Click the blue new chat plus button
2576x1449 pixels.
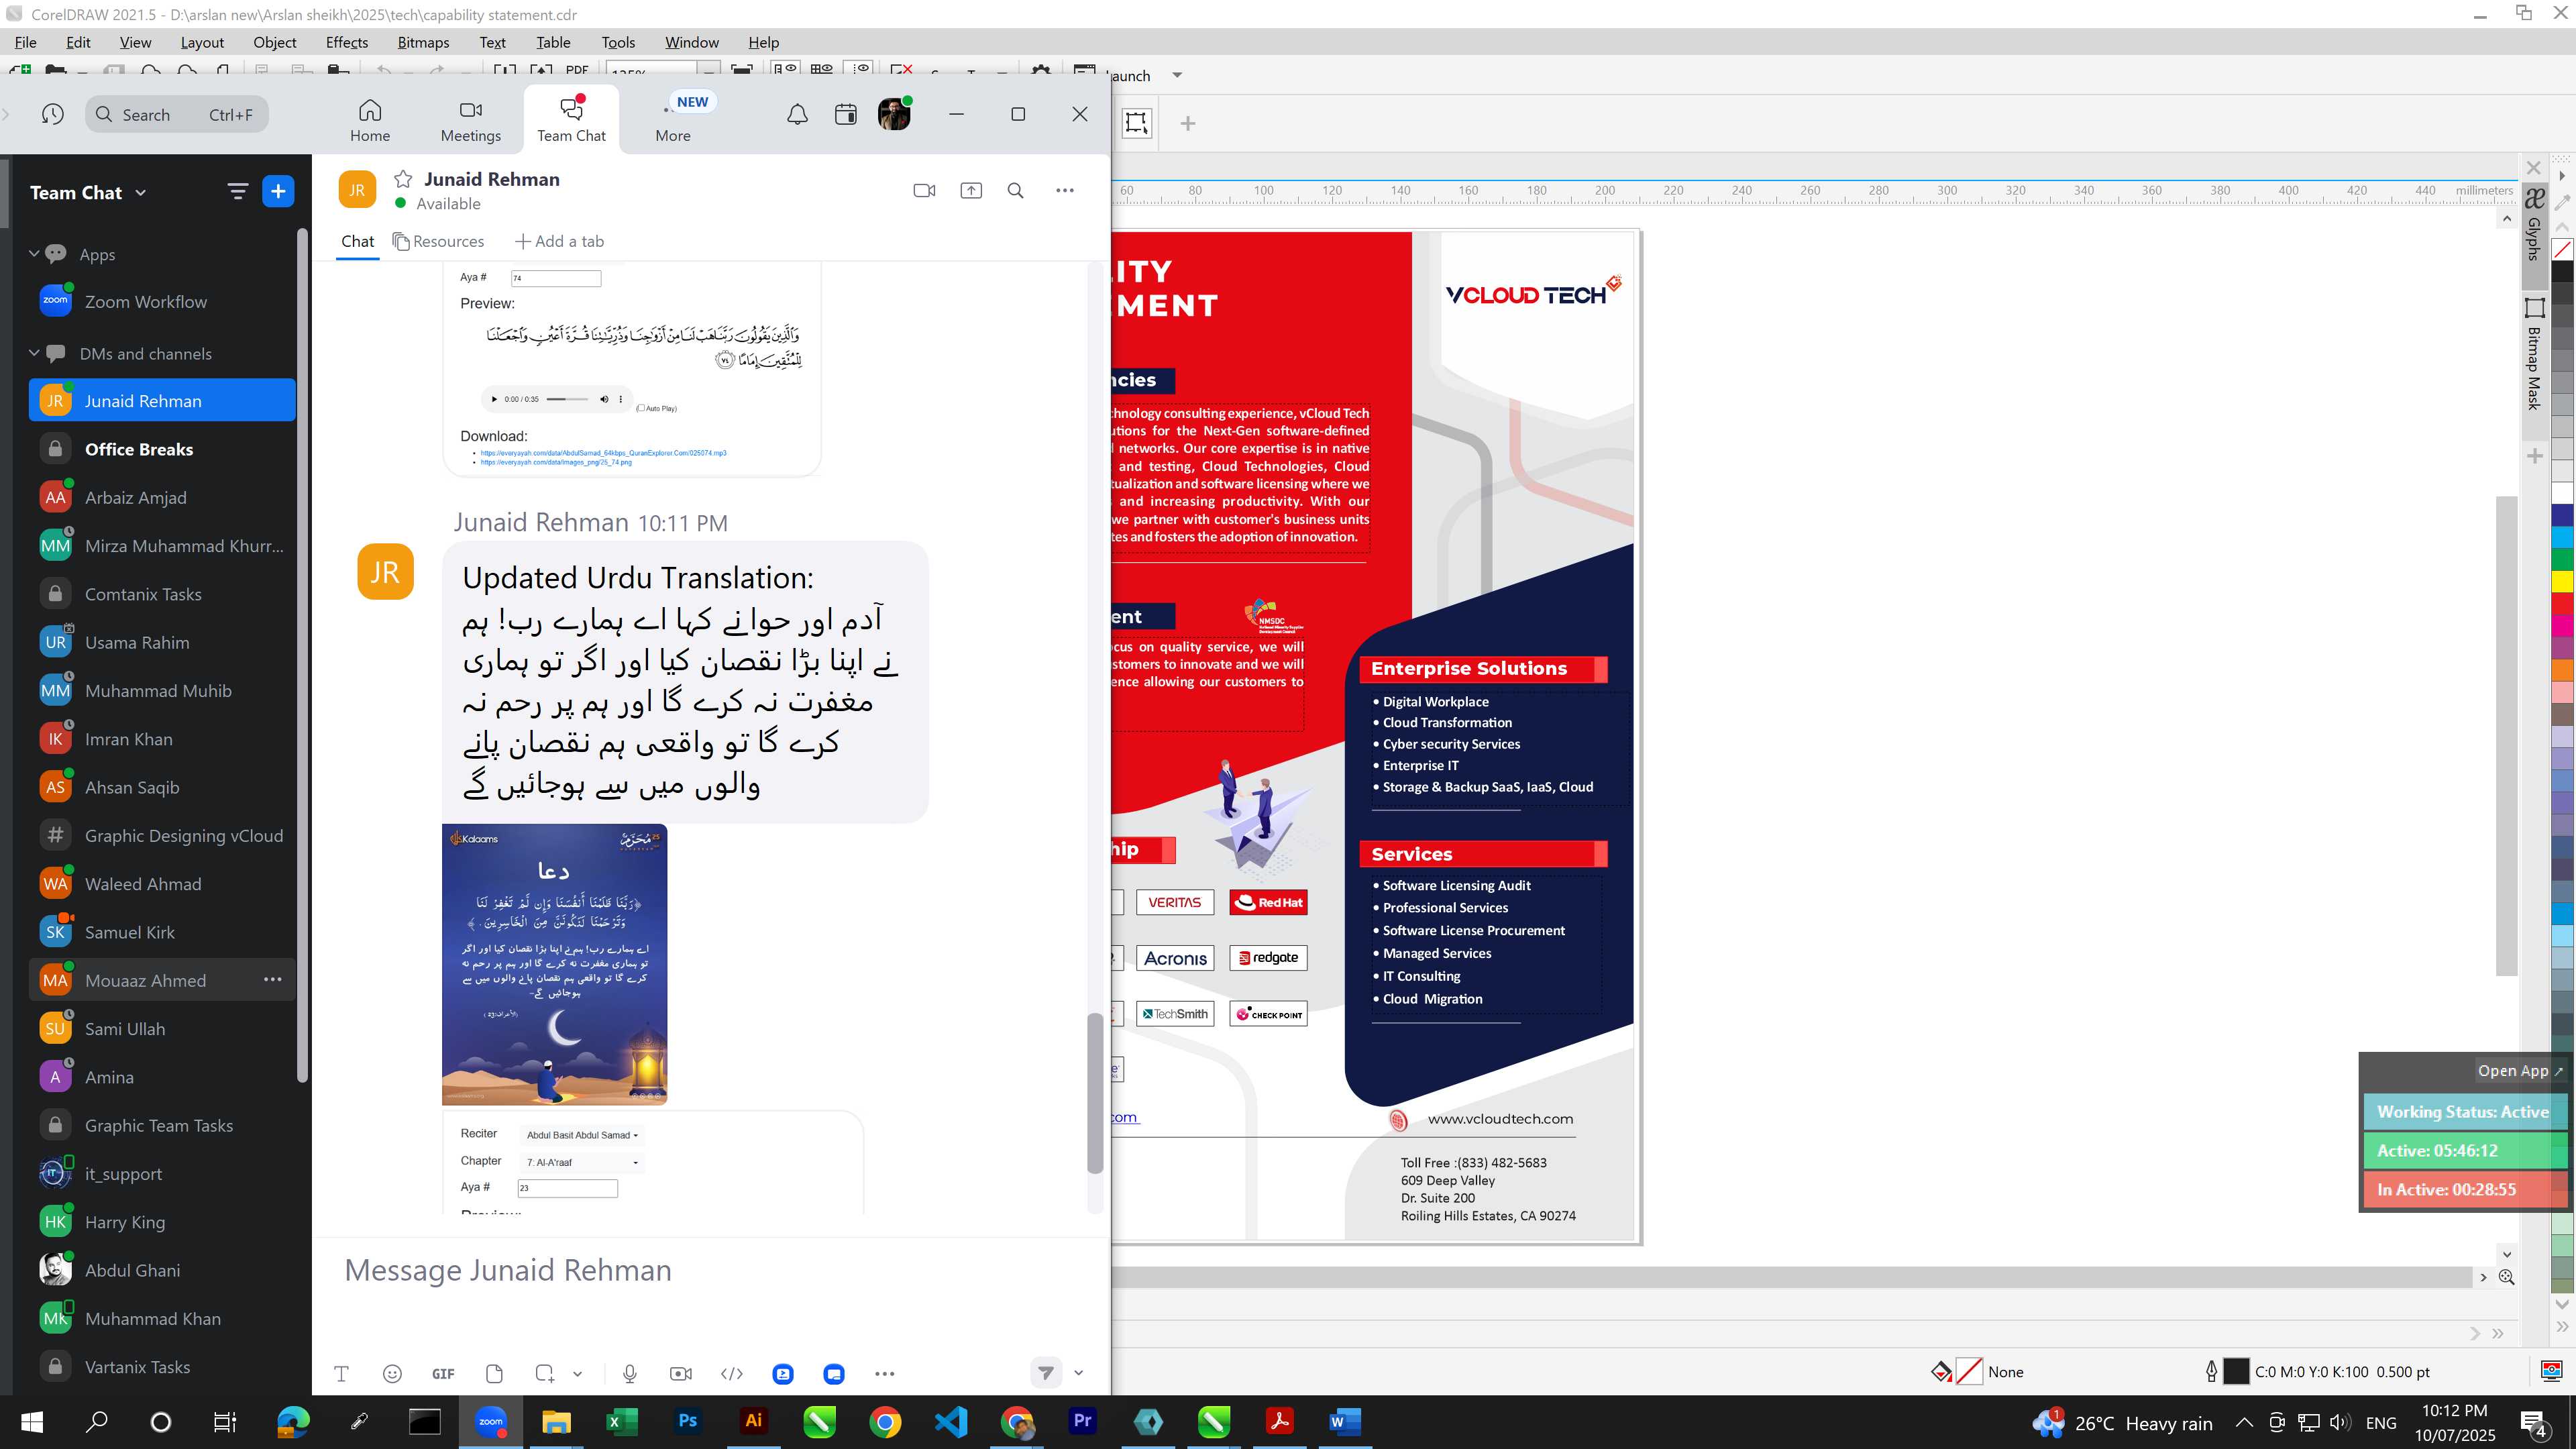point(278,191)
